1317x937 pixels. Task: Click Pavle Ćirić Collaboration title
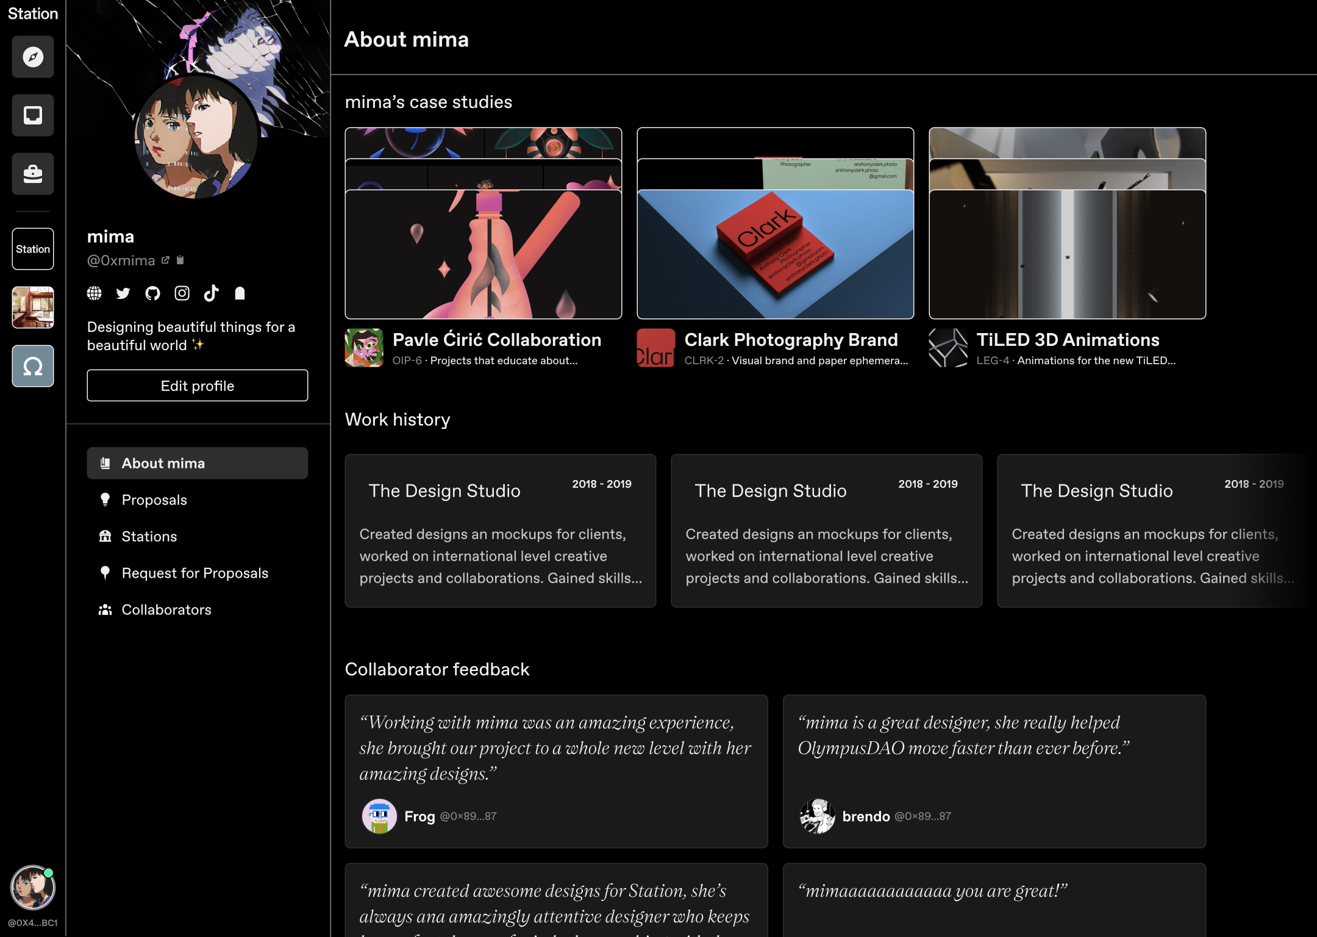(497, 340)
